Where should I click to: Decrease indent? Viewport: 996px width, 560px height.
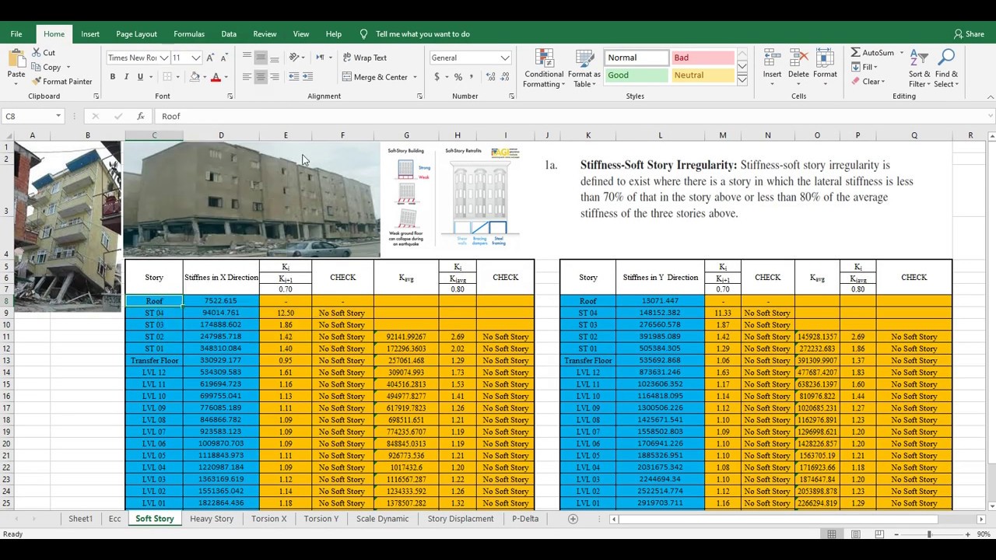[x=293, y=77]
